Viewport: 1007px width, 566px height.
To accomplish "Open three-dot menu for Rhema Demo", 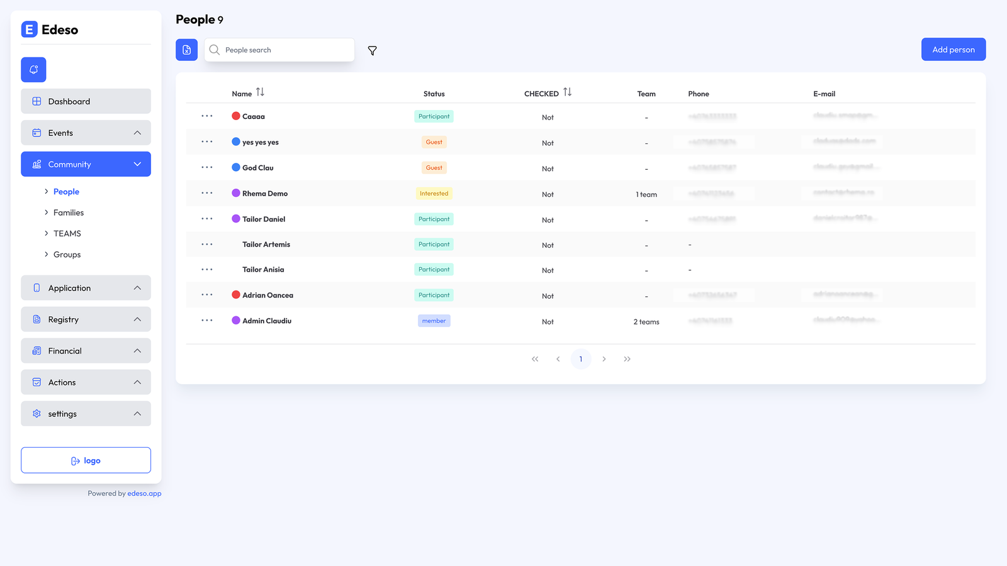I will click(x=207, y=193).
